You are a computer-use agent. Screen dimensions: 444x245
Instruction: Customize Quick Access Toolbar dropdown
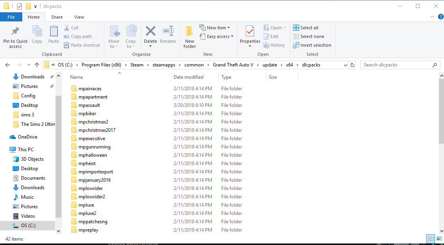[x=35, y=6]
